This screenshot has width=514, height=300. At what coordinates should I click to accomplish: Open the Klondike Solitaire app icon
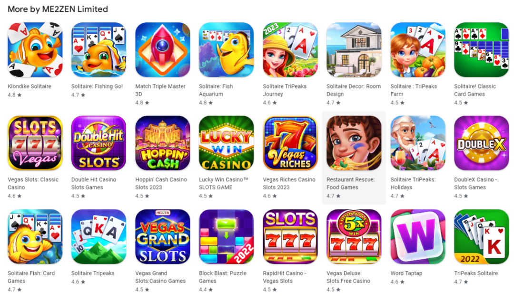tap(35, 50)
